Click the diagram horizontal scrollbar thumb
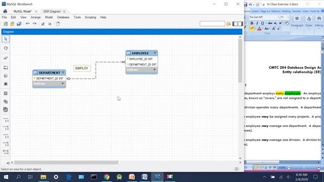The width and height of the screenshot is (324, 182). point(66,163)
